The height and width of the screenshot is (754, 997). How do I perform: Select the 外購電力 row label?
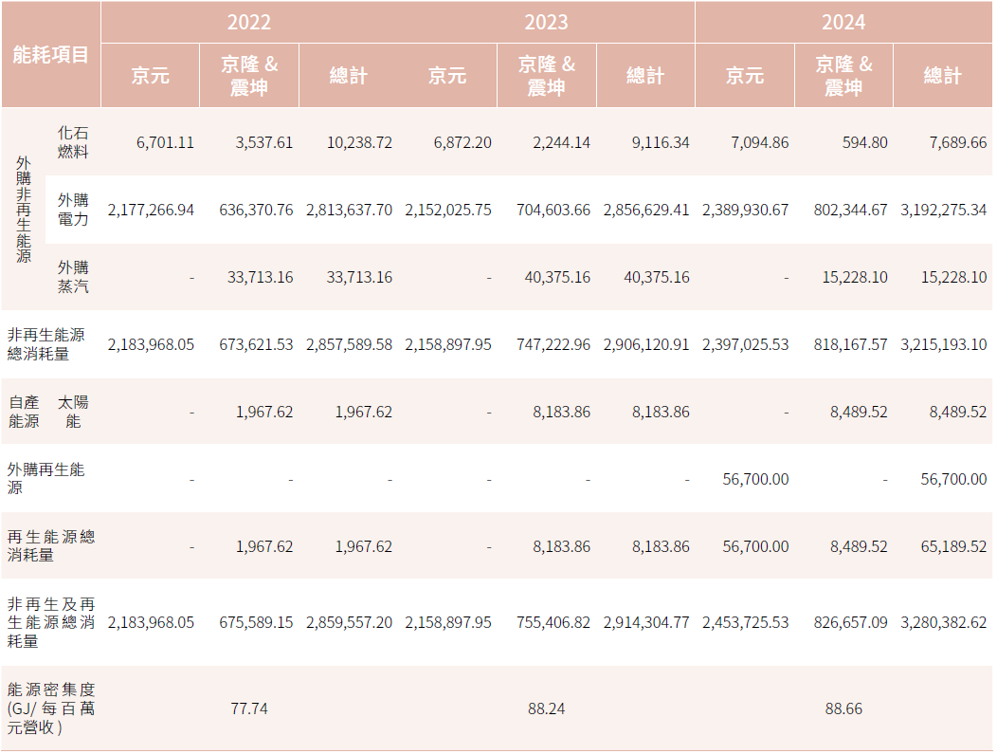[x=73, y=210]
